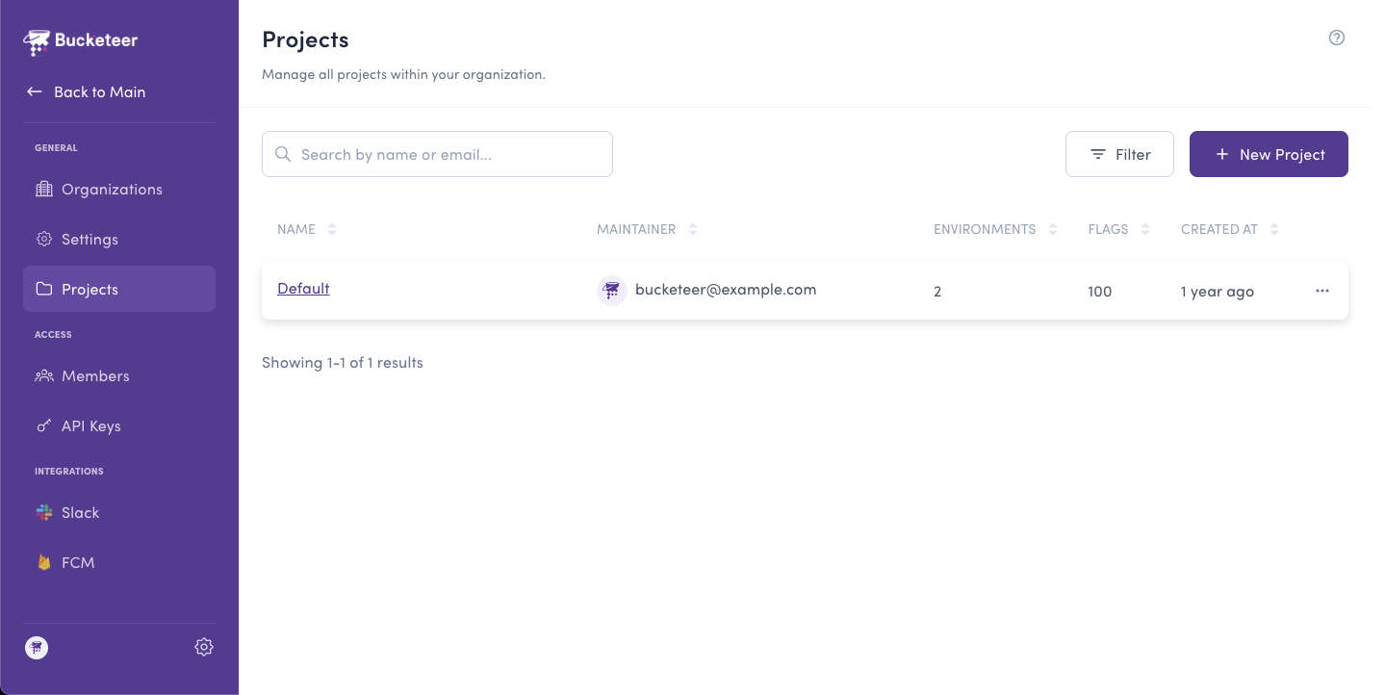Select the API Keys key icon
Screen dimensions: 1385x695
coord(44,425)
